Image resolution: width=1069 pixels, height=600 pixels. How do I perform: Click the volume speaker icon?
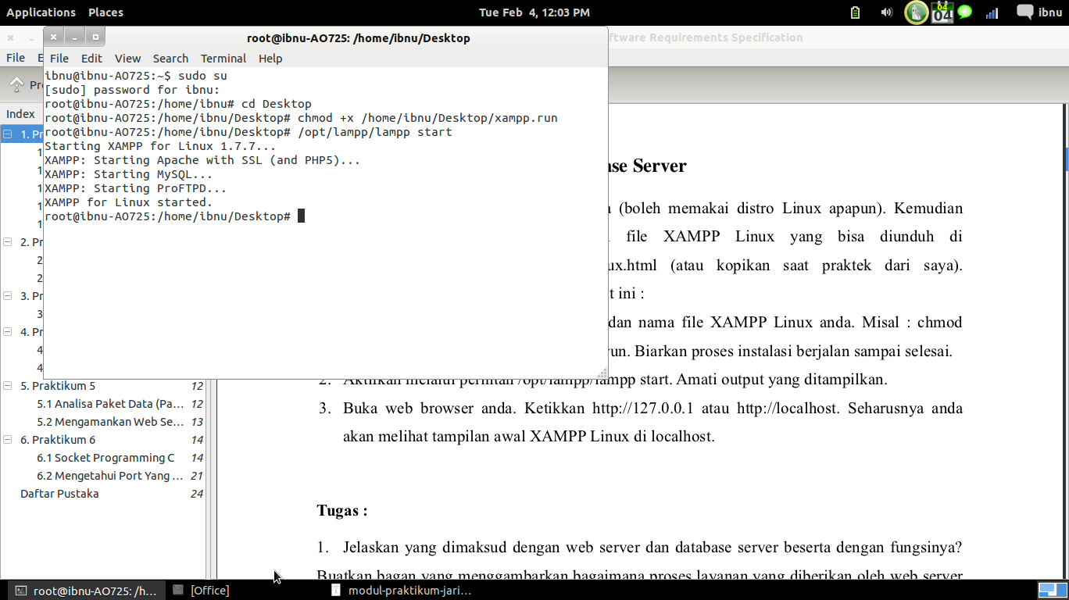pos(886,12)
